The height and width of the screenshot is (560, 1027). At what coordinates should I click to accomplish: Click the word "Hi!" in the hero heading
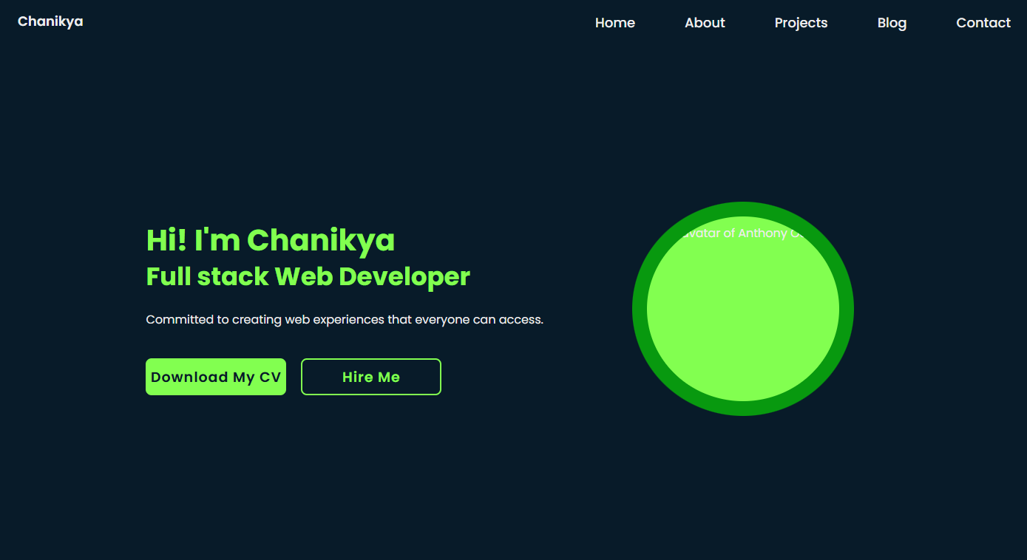coord(166,240)
